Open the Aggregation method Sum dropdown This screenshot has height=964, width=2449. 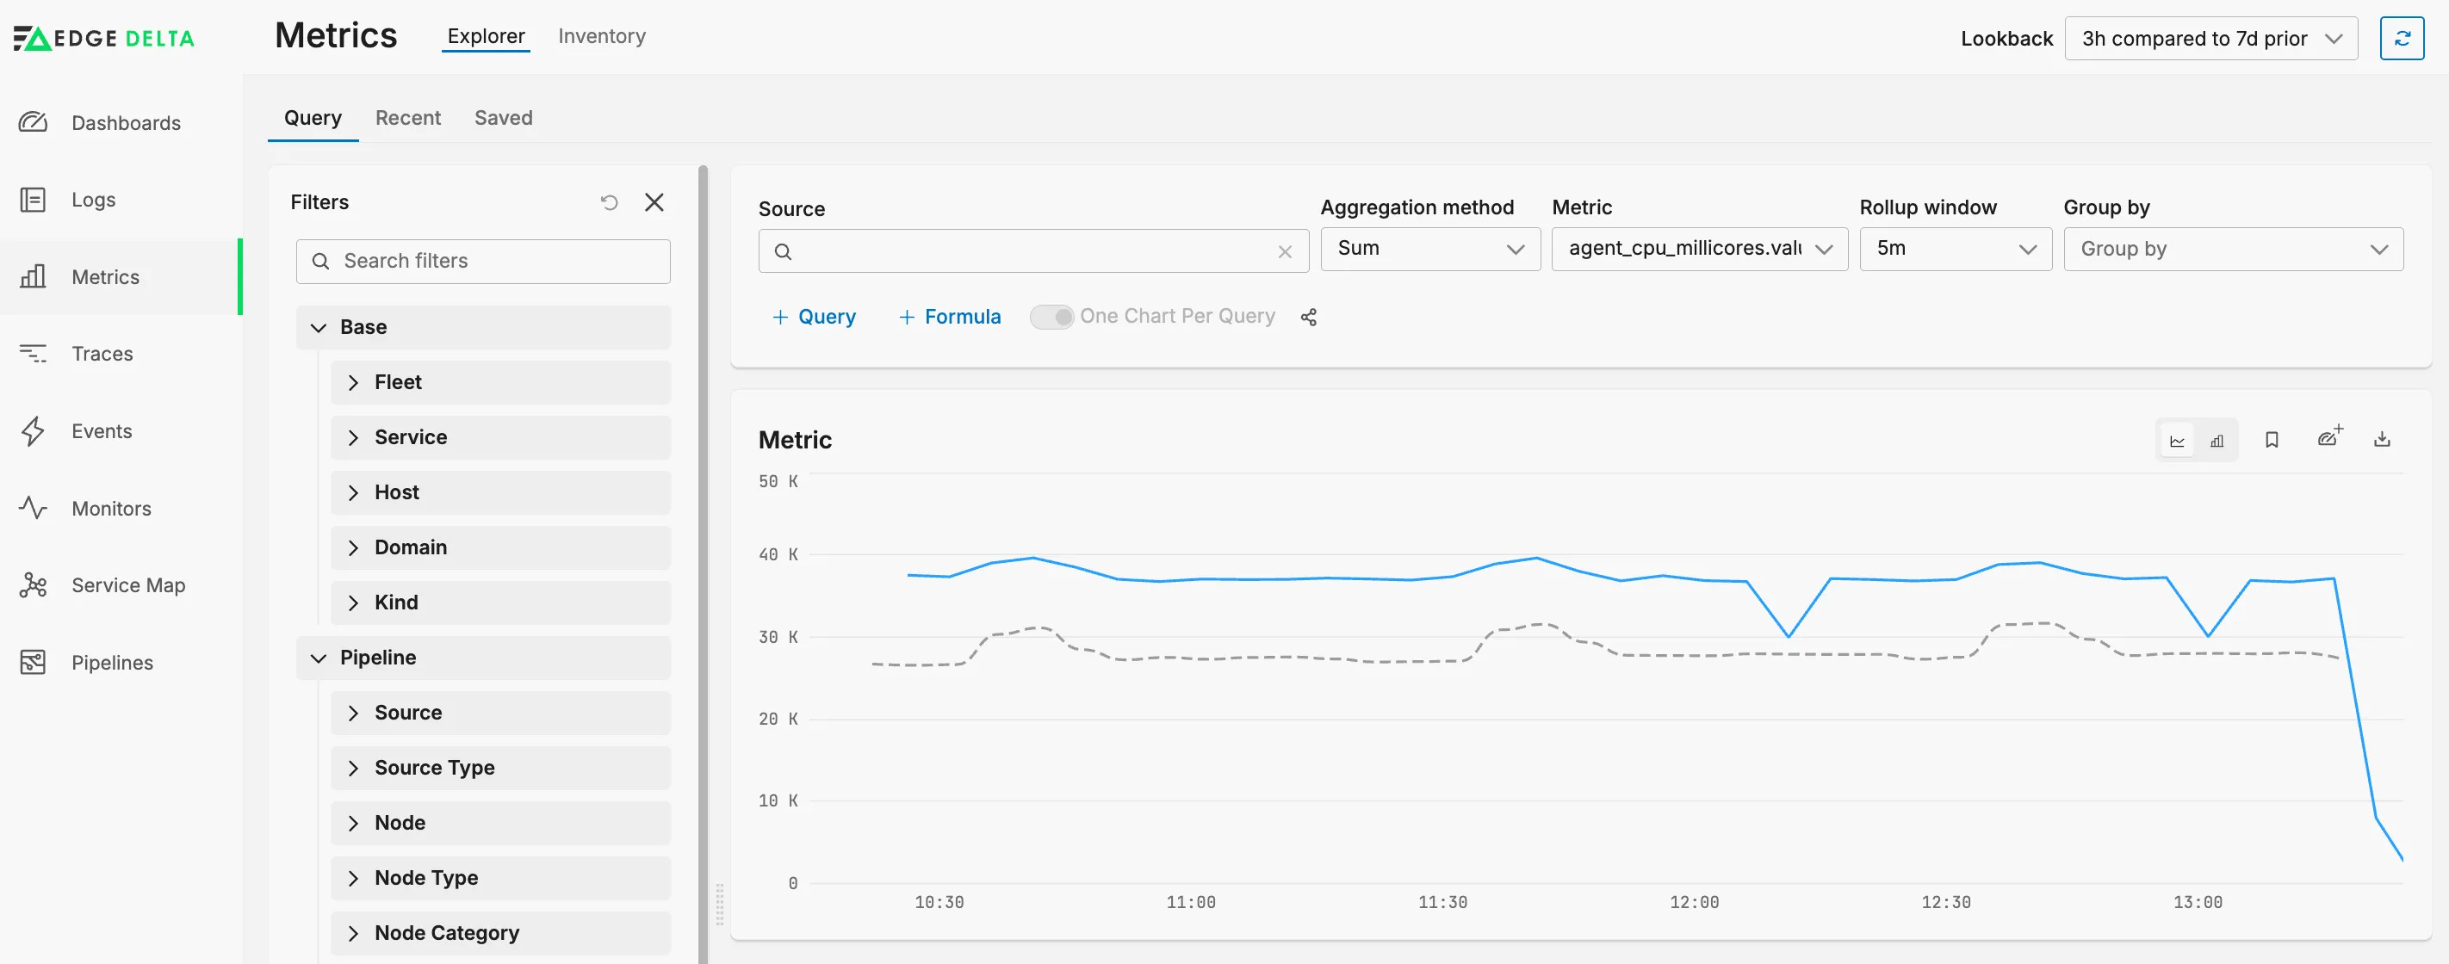click(1429, 249)
